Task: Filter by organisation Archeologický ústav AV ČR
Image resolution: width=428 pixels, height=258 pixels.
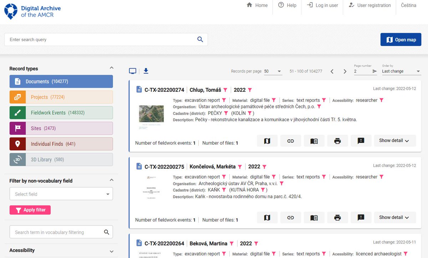Action: coord(281,184)
